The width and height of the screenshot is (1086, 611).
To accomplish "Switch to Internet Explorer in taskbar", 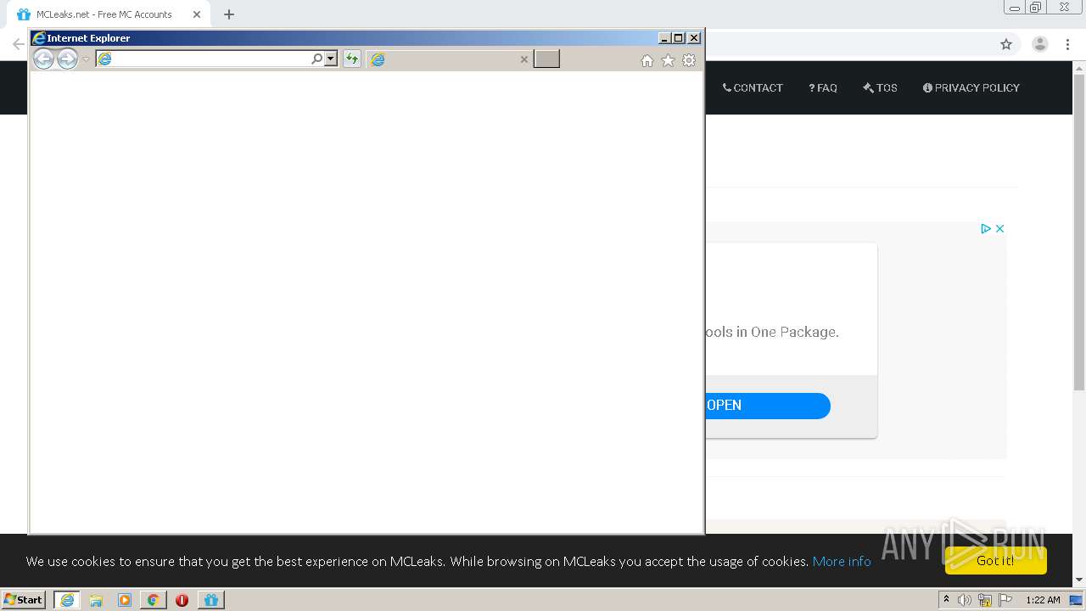I will 67,600.
